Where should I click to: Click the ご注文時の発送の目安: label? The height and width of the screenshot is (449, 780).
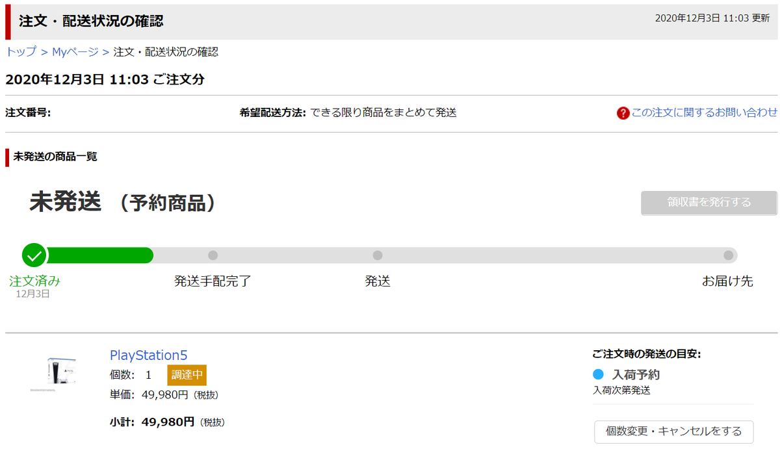(646, 354)
